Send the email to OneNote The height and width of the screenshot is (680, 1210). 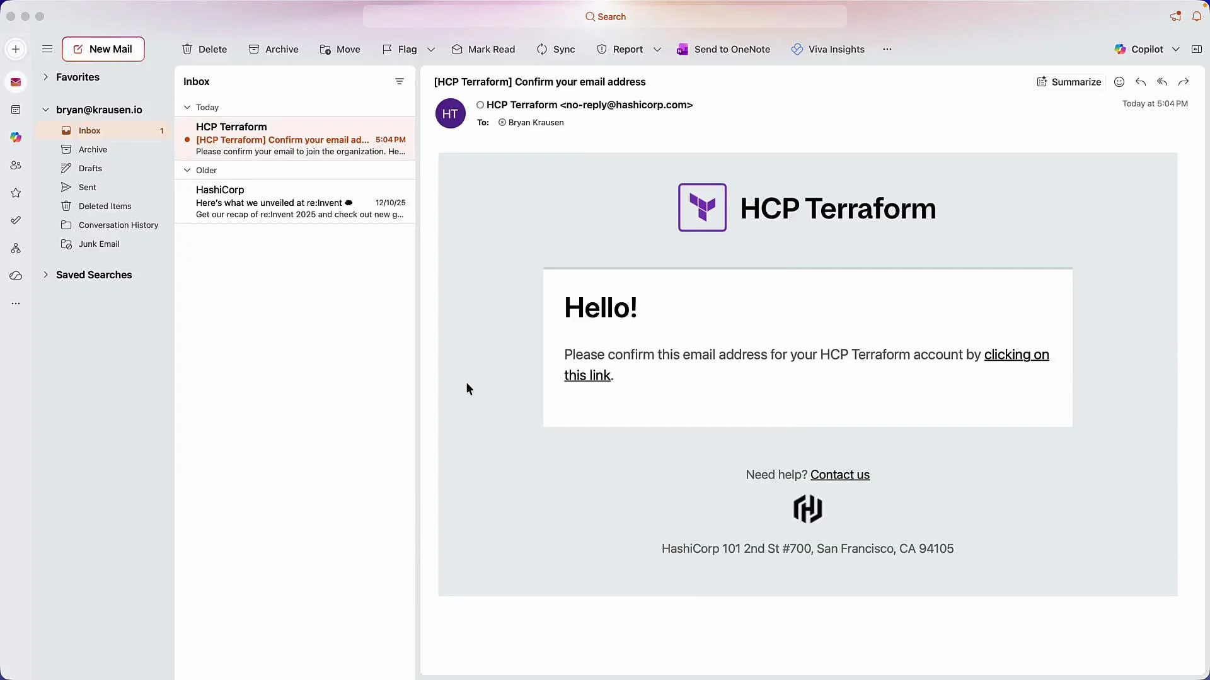(x=723, y=49)
